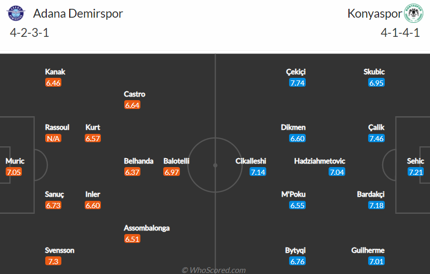Select Konyaspor goalkeeper Sehic

[415, 161]
